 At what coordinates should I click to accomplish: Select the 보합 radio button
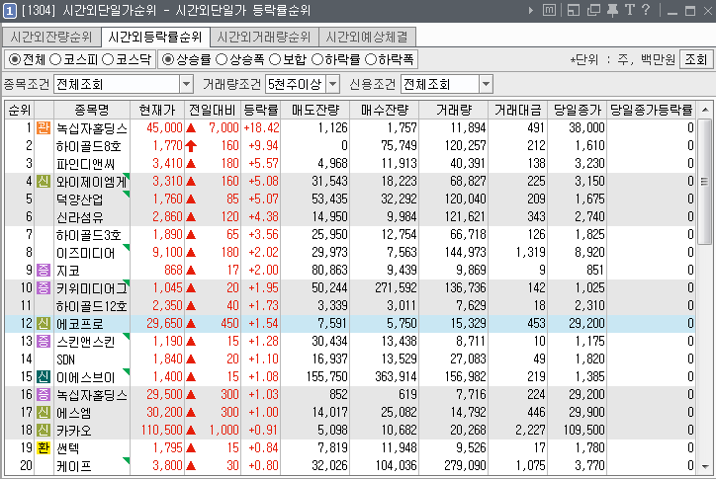[275, 59]
